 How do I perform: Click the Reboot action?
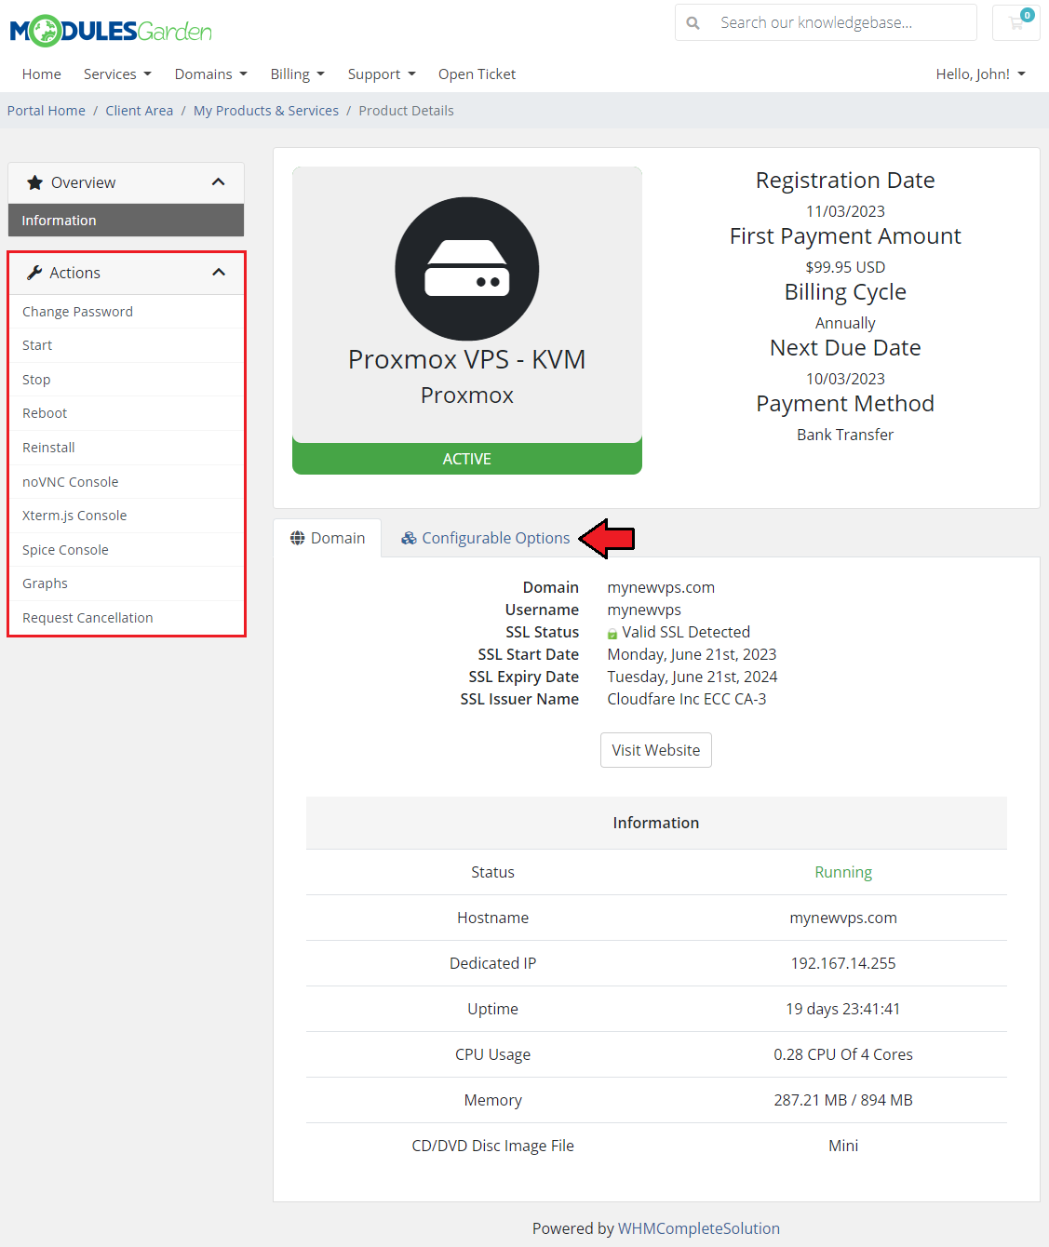(126, 413)
